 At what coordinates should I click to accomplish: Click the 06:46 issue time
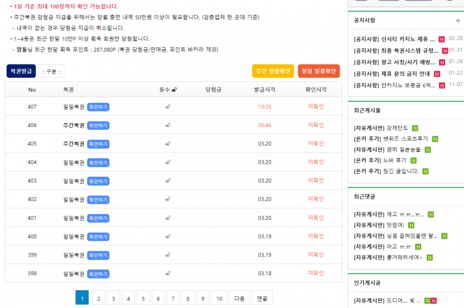click(265, 125)
